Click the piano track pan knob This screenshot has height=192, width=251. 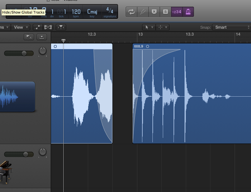pos(43,152)
